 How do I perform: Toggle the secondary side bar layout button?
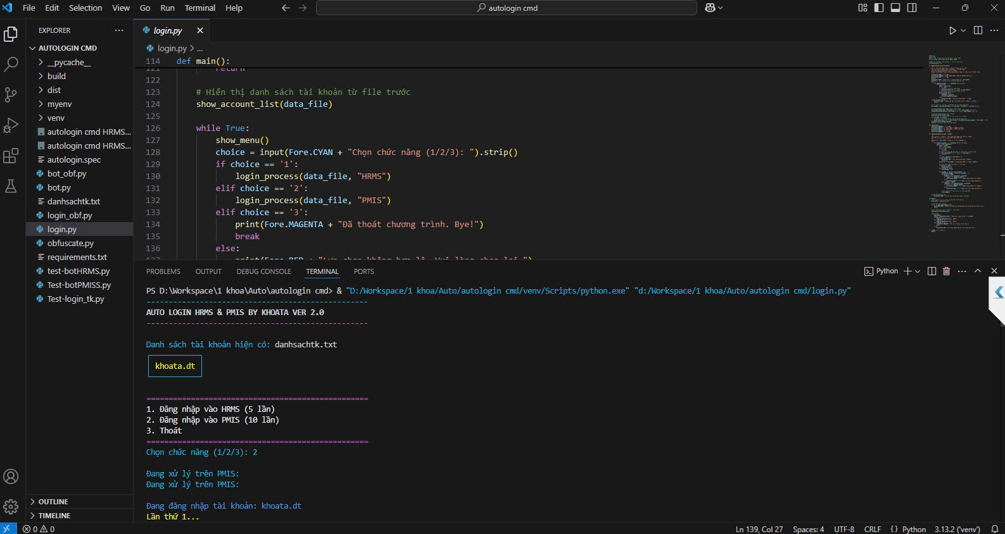coord(912,8)
